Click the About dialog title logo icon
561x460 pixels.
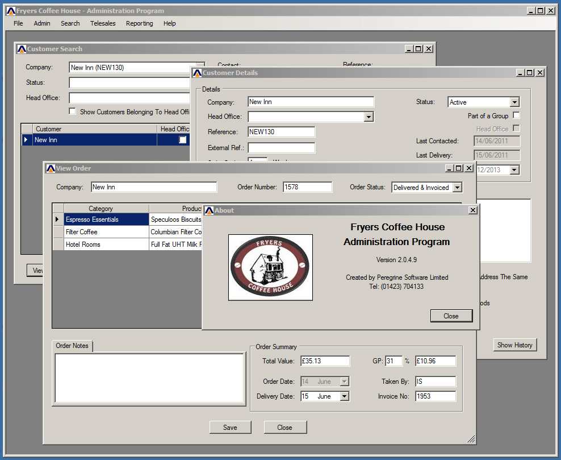pos(210,210)
